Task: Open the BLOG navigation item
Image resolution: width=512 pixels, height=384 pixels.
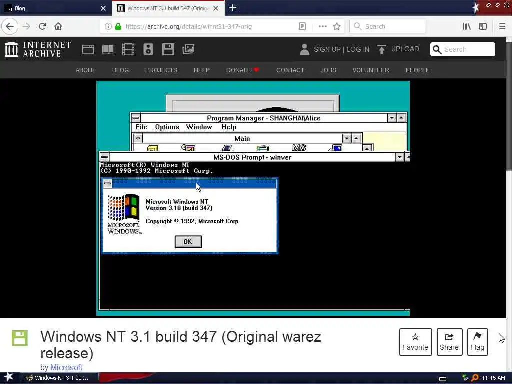Action: pos(120,70)
